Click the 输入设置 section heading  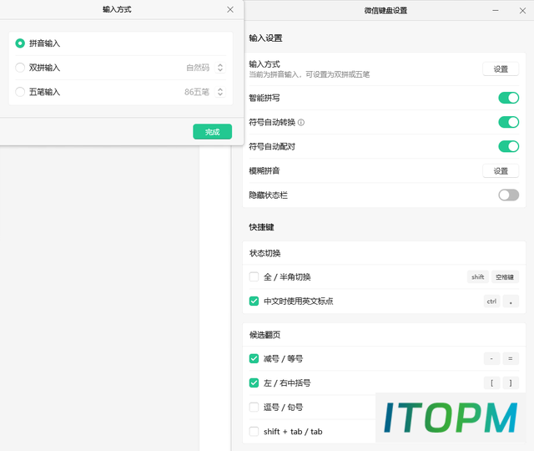(265, 38)
